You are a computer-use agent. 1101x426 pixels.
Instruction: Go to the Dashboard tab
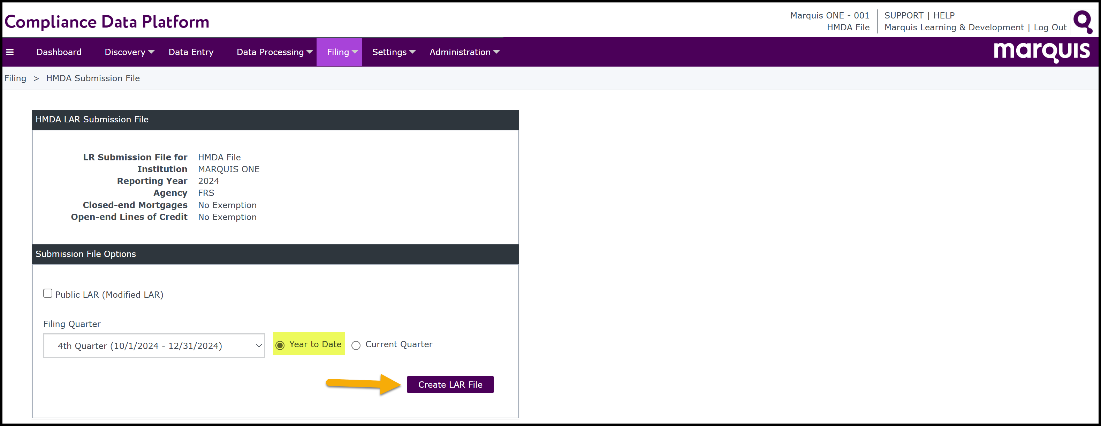(x=59, y=52)
